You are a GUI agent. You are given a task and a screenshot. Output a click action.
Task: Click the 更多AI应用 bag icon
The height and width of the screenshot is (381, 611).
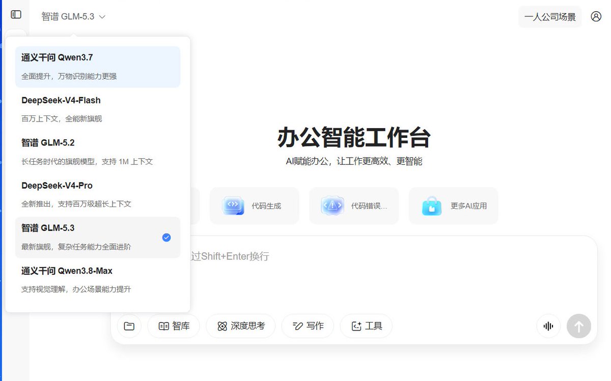432,206
